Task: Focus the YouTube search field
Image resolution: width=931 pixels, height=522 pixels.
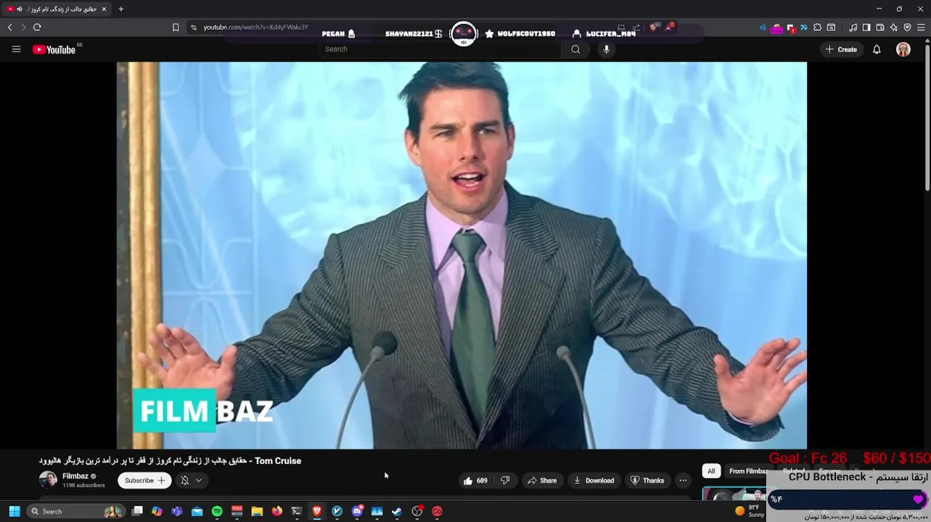Action: coord(440,49)
